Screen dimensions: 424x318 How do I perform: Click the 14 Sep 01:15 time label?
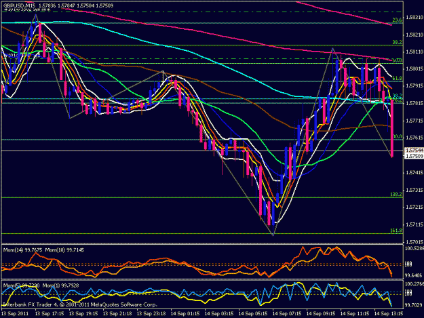(185, 314)
